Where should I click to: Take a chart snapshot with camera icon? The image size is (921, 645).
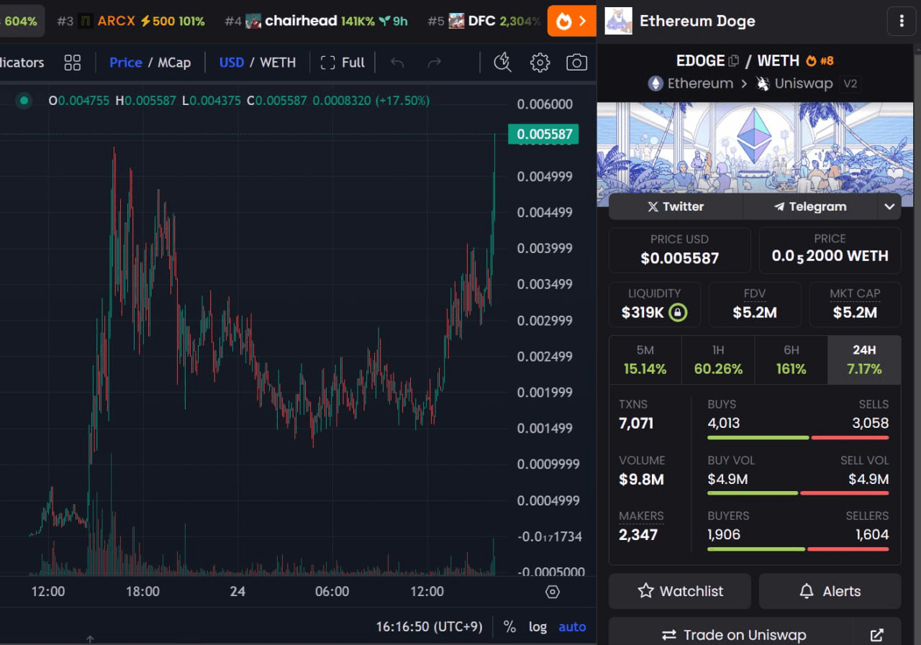(576, 63)
